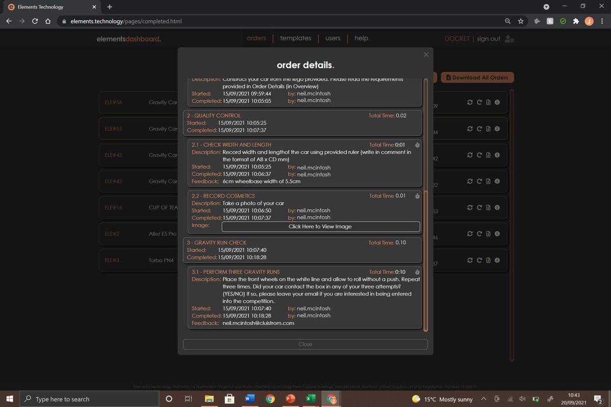
Task: Open the orders tab
Action: [x=256, y=38]
